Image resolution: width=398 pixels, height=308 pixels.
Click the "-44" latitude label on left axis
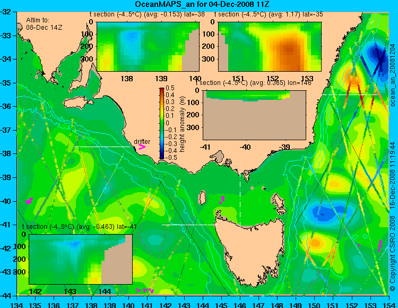6,296
